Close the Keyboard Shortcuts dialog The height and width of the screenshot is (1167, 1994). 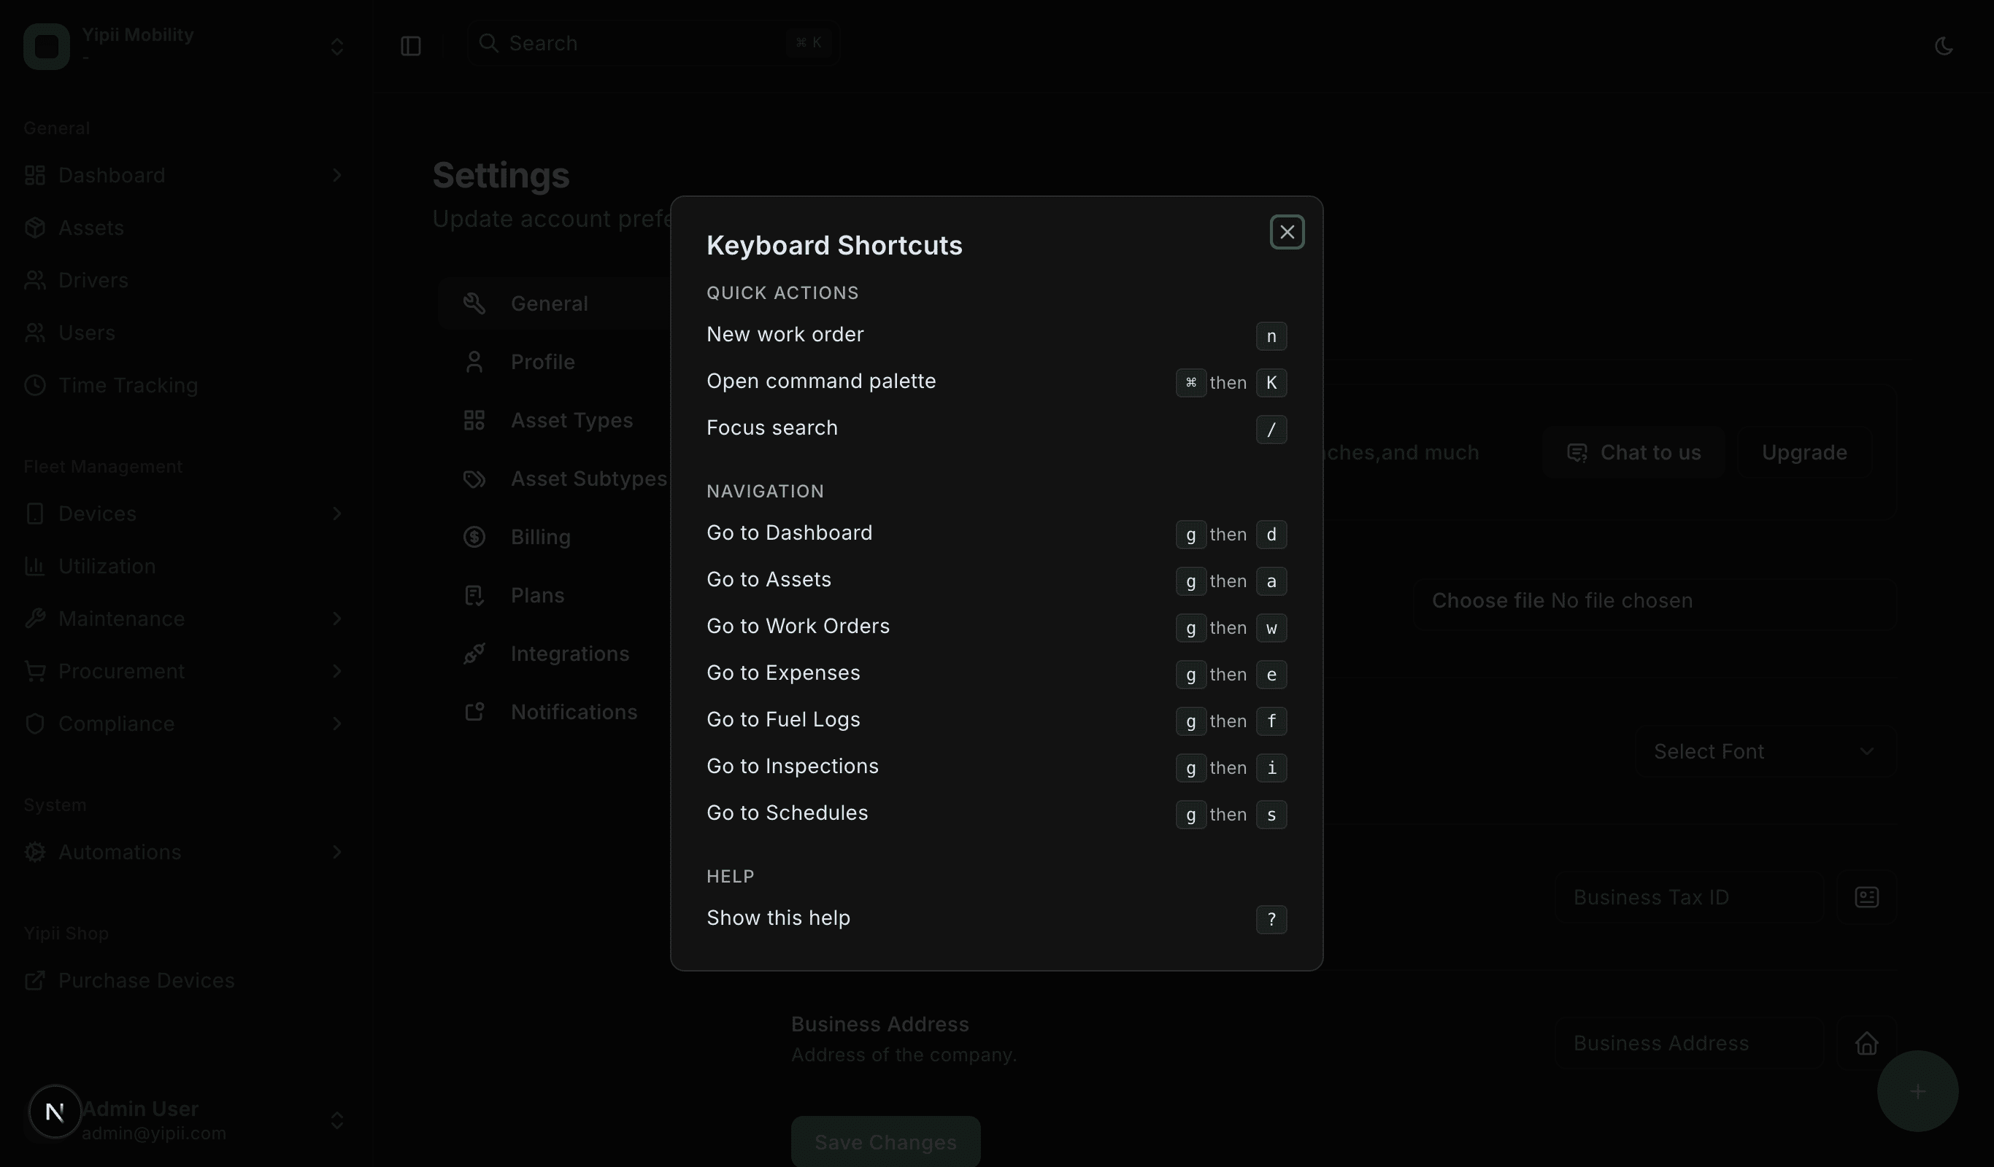click(1287, 233)
